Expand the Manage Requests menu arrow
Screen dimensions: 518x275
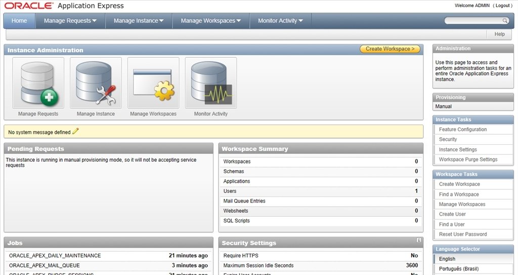(x=95, y=21)
